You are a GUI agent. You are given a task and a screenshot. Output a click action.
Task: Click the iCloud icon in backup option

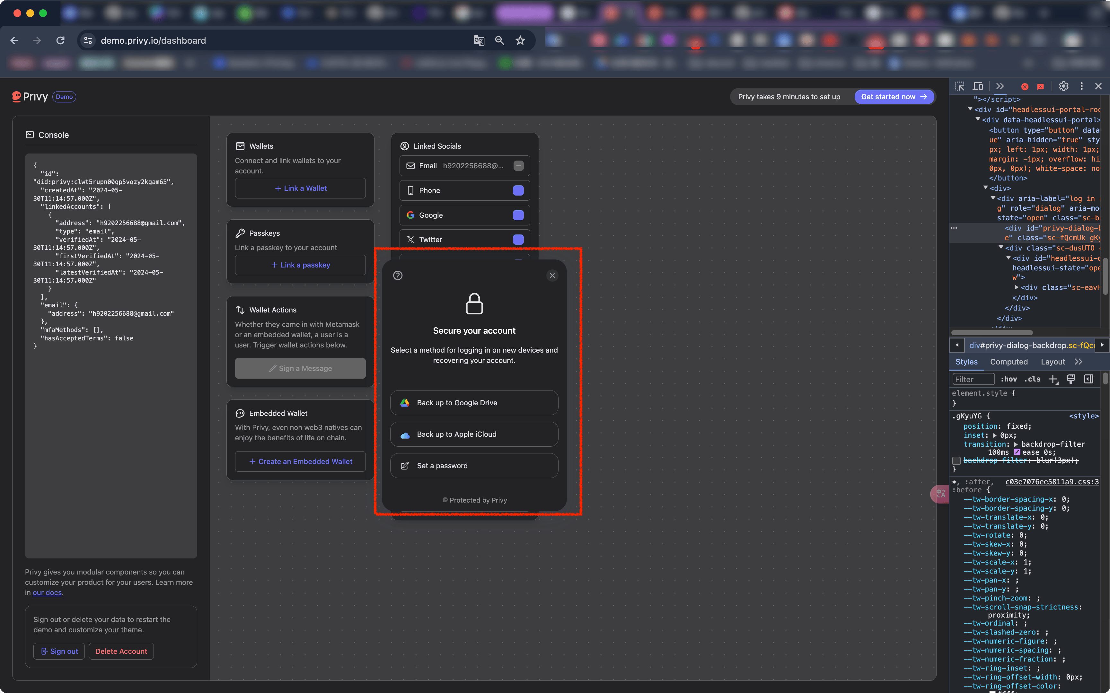click(405, 435)
